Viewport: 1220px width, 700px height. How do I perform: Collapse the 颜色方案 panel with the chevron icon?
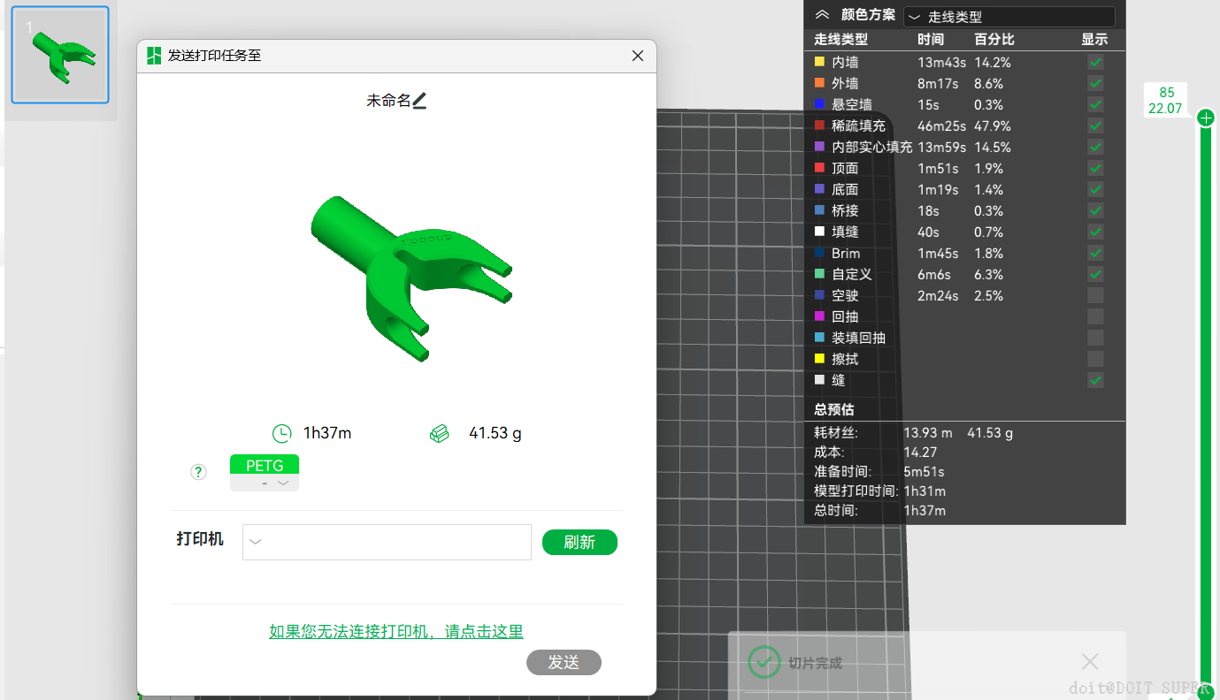pos(820,15)
